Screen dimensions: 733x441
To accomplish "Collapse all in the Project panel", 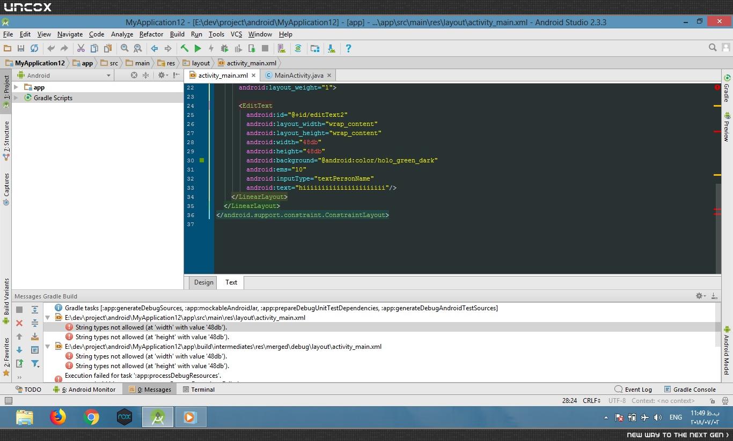I will pyautogui.click(x=145, y=76).
